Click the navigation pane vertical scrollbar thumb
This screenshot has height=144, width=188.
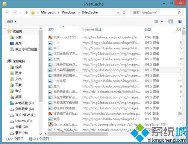(x=41, y=66)
